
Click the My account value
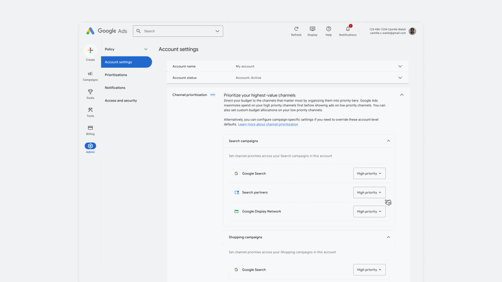245,66
